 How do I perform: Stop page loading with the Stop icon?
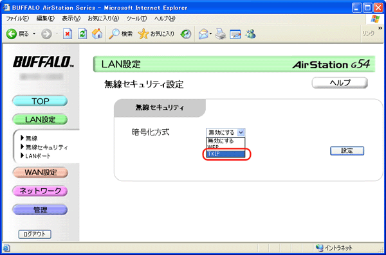tap(68, 34)
